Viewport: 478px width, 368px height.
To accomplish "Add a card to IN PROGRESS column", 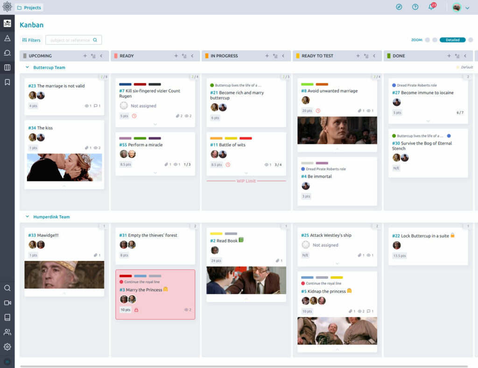I will click(x=267, y=56).
